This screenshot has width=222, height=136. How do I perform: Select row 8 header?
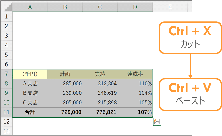6,84
